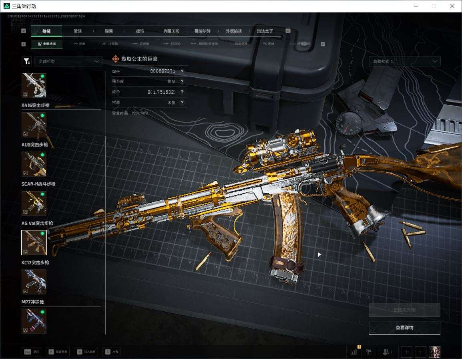
Task: Open the friends team icon
Action: (x=387, y=351)
